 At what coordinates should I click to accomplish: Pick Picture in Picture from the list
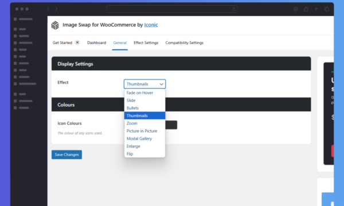(x=144, y=131)
